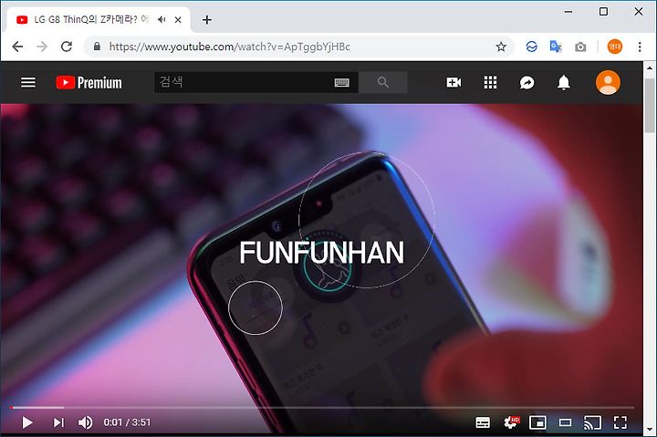Screen dimensions: 657x437
Task: Maximize the Chrome window
Action: click(603, 12)
